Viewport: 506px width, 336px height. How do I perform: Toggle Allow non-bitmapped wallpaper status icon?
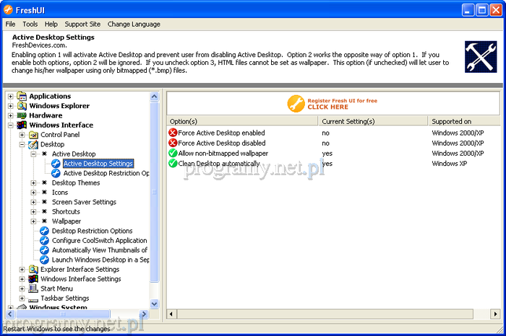coord(173,154)
